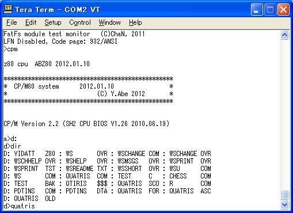Close the Tera Term window

point(283,9)
